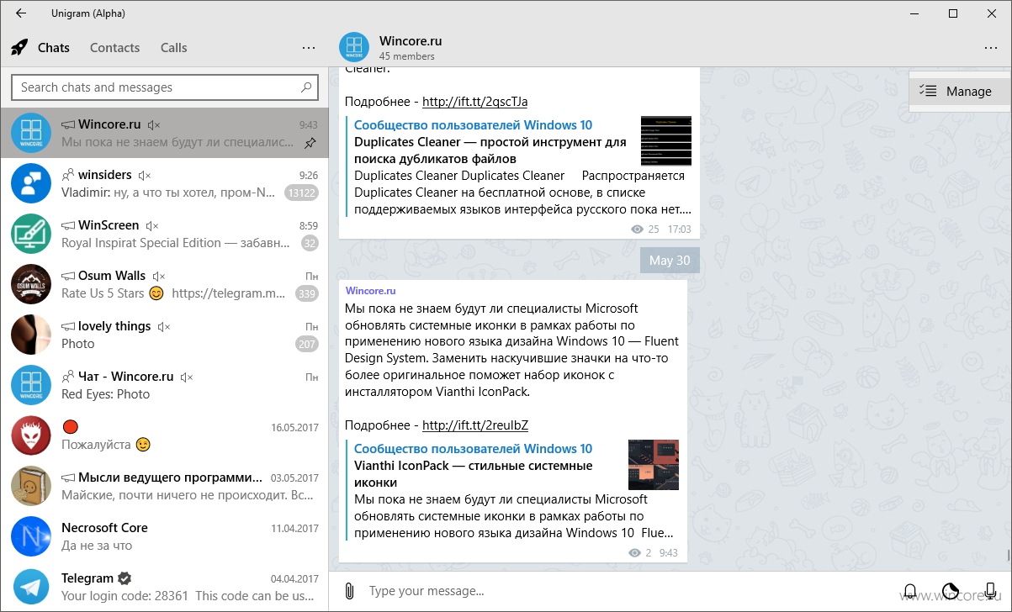Open Wincore.ru channel header avatar
The image size is (1012, 612).
point(354,48)
